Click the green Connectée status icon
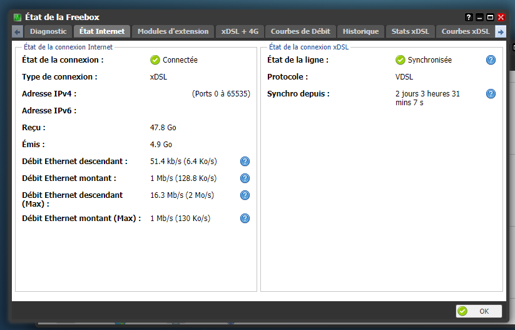 pyautogui.click(x=155, y=60)
